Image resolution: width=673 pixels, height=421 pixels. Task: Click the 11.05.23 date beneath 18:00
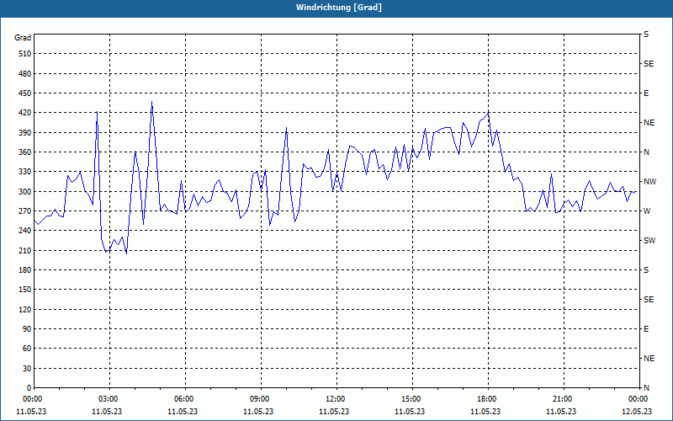point(485,412)
